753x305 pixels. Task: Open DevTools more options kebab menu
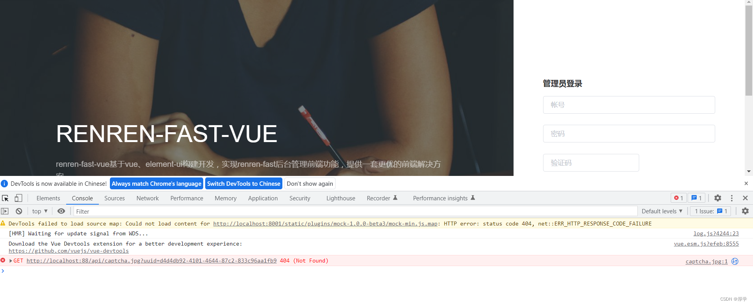732,198
